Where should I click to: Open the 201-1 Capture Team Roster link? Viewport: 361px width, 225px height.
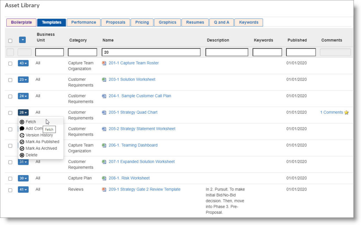tap(134, 63)
